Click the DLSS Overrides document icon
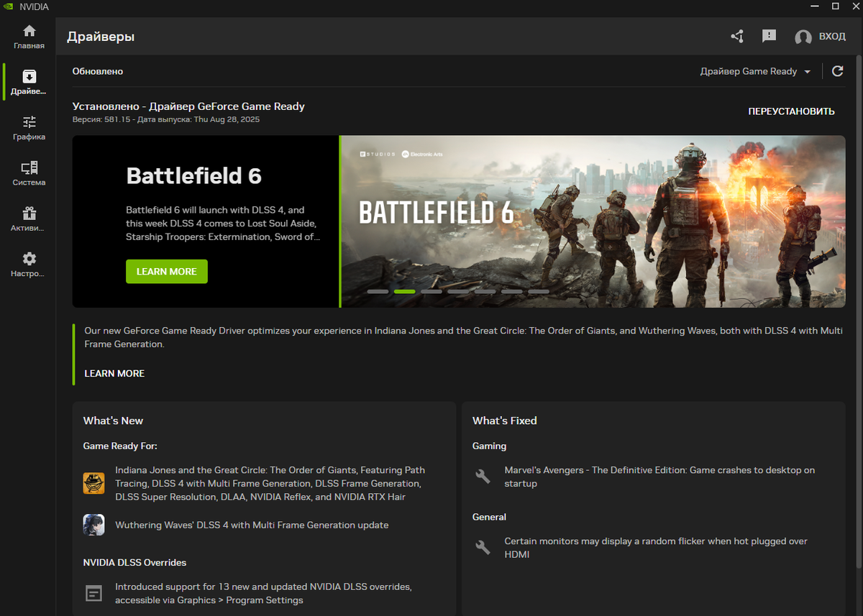The image size is (863, 616). point(93,593)
